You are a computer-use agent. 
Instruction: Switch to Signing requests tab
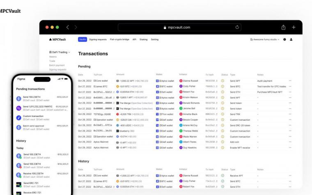point(98,39)
